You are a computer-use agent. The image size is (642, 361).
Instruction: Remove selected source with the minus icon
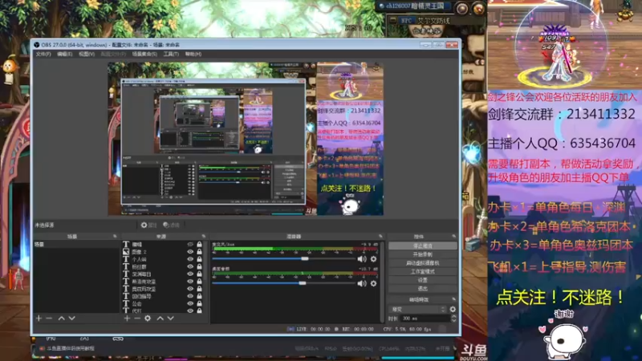pyautogui.click(x=137, y=318)
